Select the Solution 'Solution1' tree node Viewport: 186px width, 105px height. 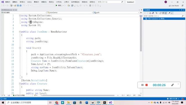(x=164, y=19)
